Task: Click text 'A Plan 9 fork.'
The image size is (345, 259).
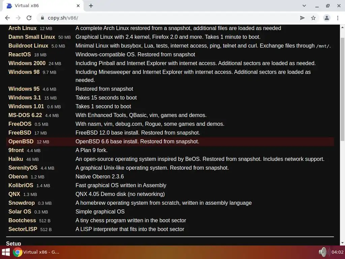Action: (x=92, y=150)
